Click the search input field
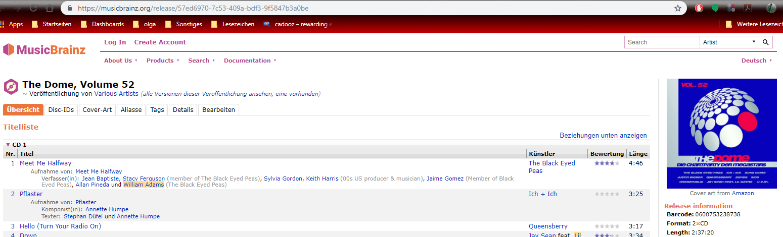783x237 pixels. [x=662, y=42]
